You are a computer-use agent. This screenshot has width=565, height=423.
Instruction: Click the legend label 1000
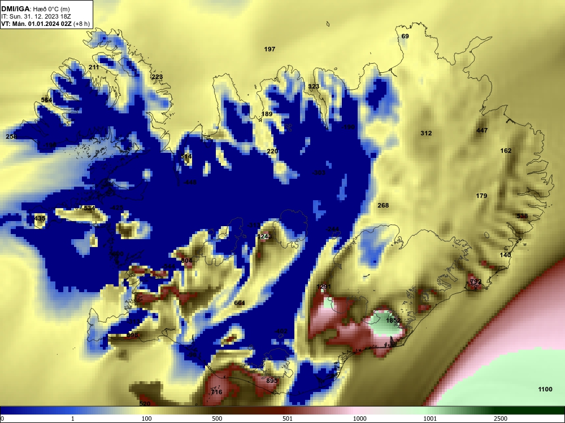[359, 418]
